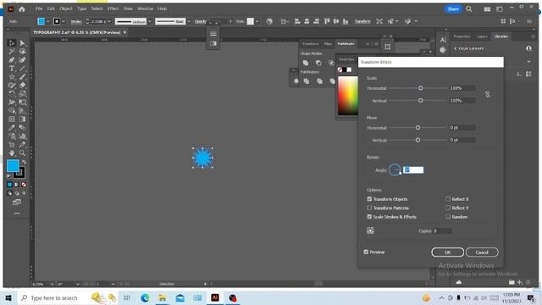Open the Basic brush definition dropdown
Viewport: 542px width, 305px height.
[x=189, y=21]
